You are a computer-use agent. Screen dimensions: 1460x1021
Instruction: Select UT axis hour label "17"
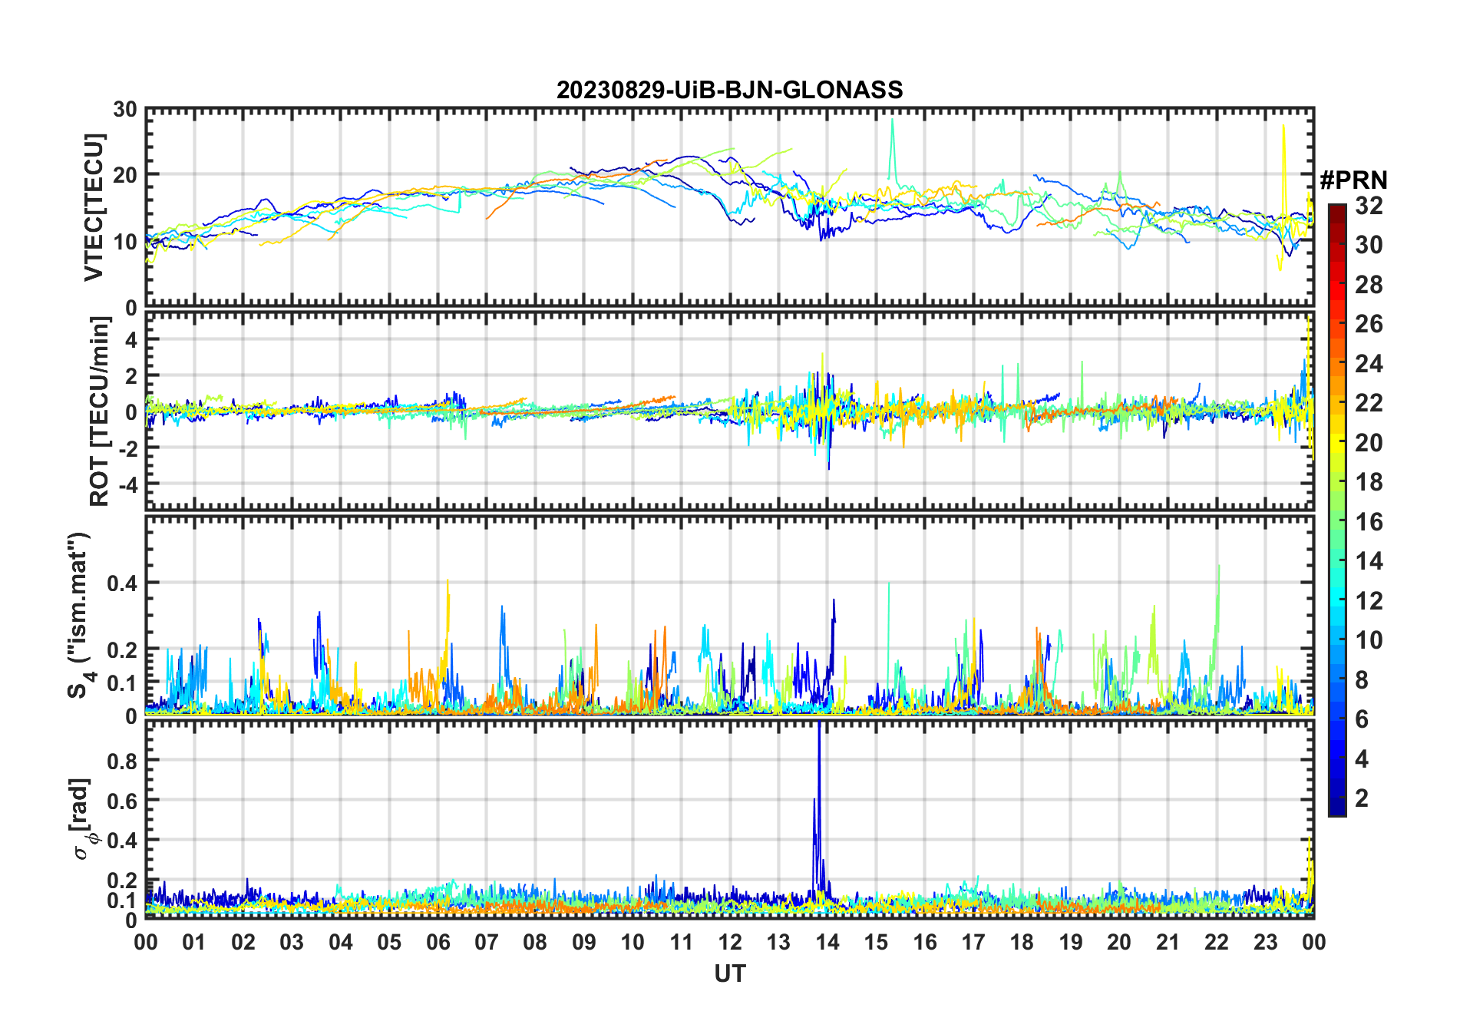pyautogui.click(x=973, y=942)
